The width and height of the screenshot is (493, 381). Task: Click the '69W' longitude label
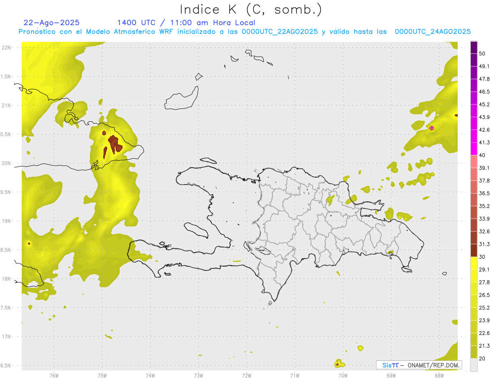point(391,376)
